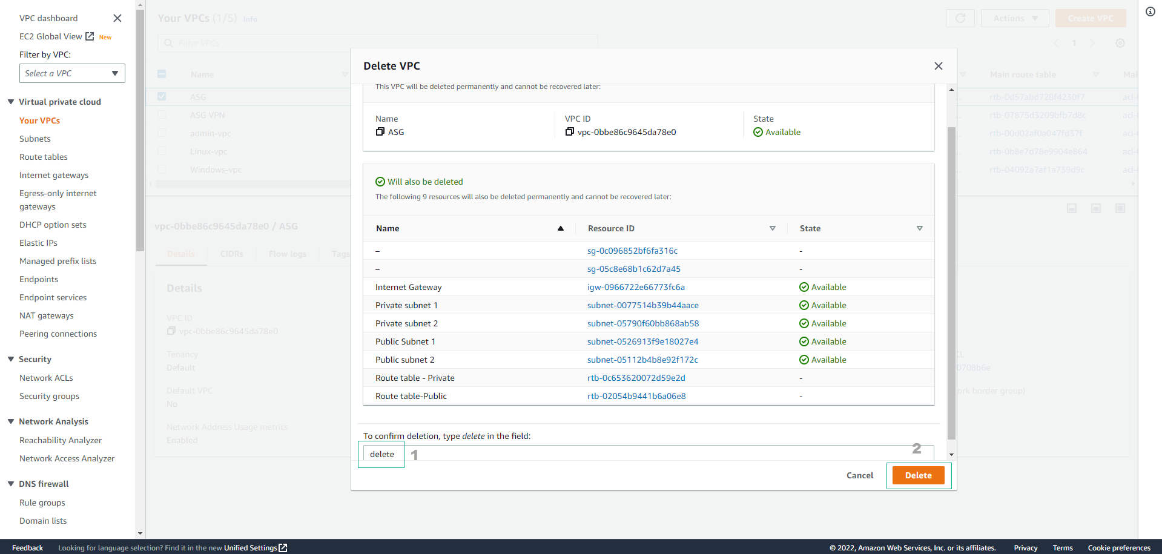Viewport: 1162px width, 554px height.
Task: Collapse the Virtual private cloud section
Action: coord(11,102)
